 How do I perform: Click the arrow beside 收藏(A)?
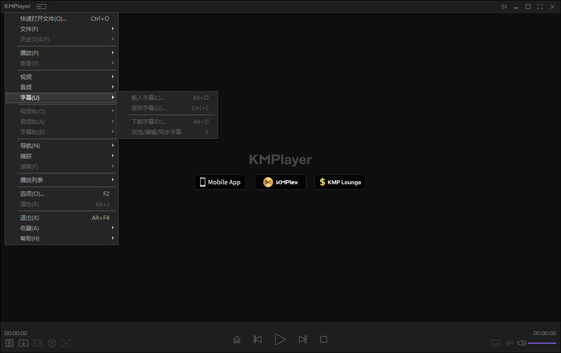(x=113, y=227)
